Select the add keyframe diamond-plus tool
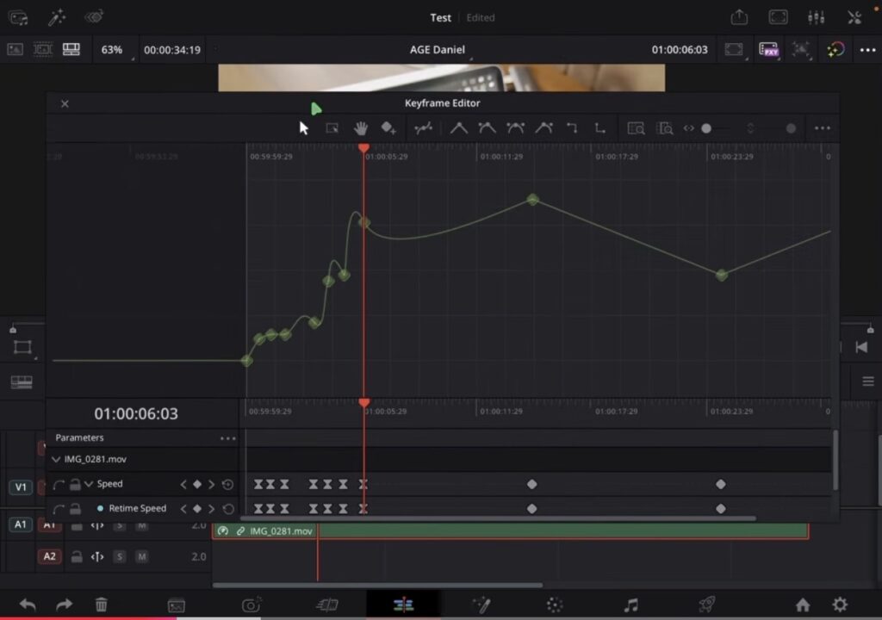The image size is (882, 620). pos(388,128)
